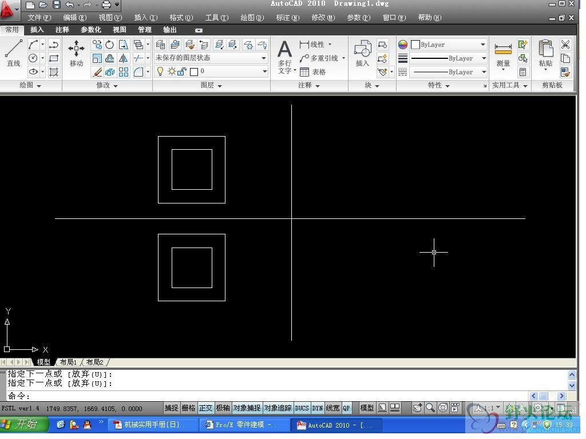The width and height of the screenshot is (586, 439).
Task: Select the Hatch draw tool
Action: click(x=54, y=71)
